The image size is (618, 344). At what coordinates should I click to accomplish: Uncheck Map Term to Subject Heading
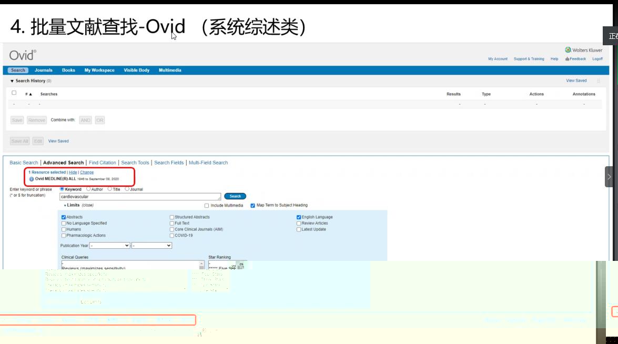pos(252,206)
